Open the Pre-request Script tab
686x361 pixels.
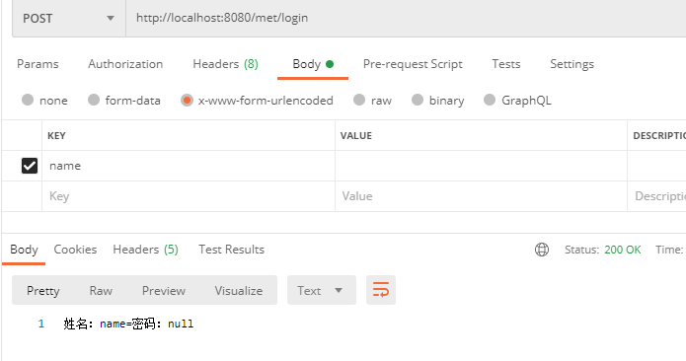(413, 64)
